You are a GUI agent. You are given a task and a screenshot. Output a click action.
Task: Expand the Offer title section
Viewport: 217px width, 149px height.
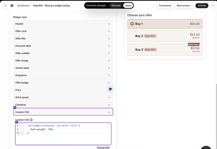63,38
